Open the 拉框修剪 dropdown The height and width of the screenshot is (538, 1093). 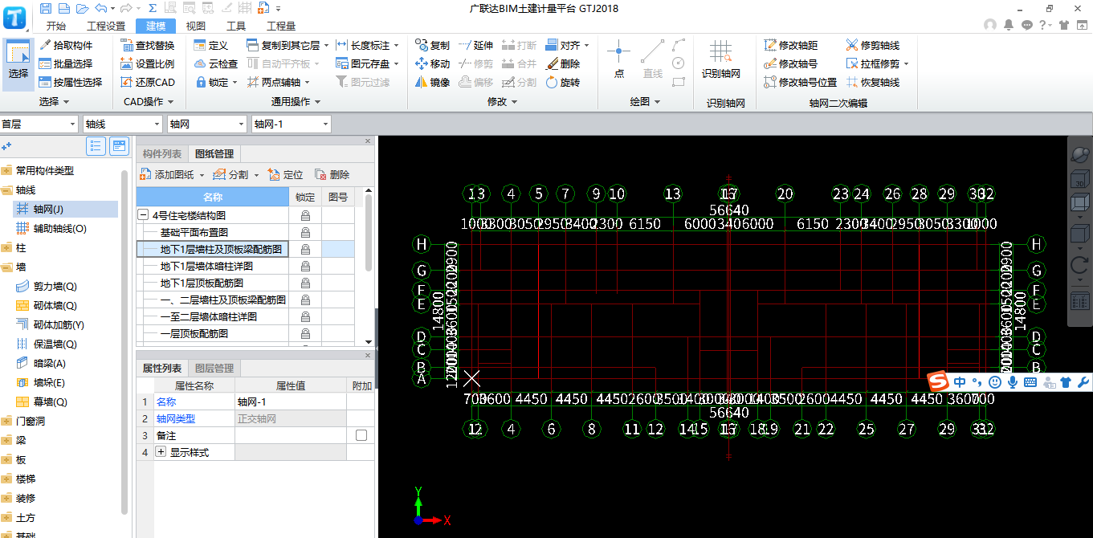tap(907, 64)
